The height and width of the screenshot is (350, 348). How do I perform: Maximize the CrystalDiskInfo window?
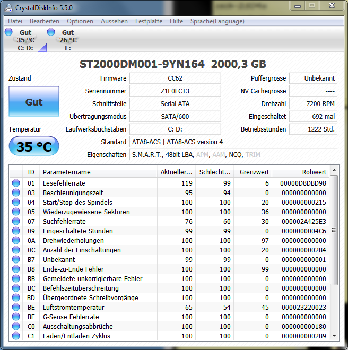pos(312,6)
